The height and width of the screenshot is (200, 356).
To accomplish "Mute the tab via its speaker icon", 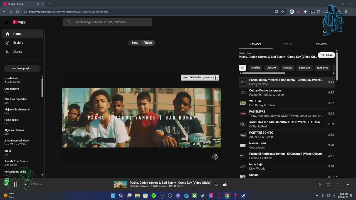I will 38,4.
